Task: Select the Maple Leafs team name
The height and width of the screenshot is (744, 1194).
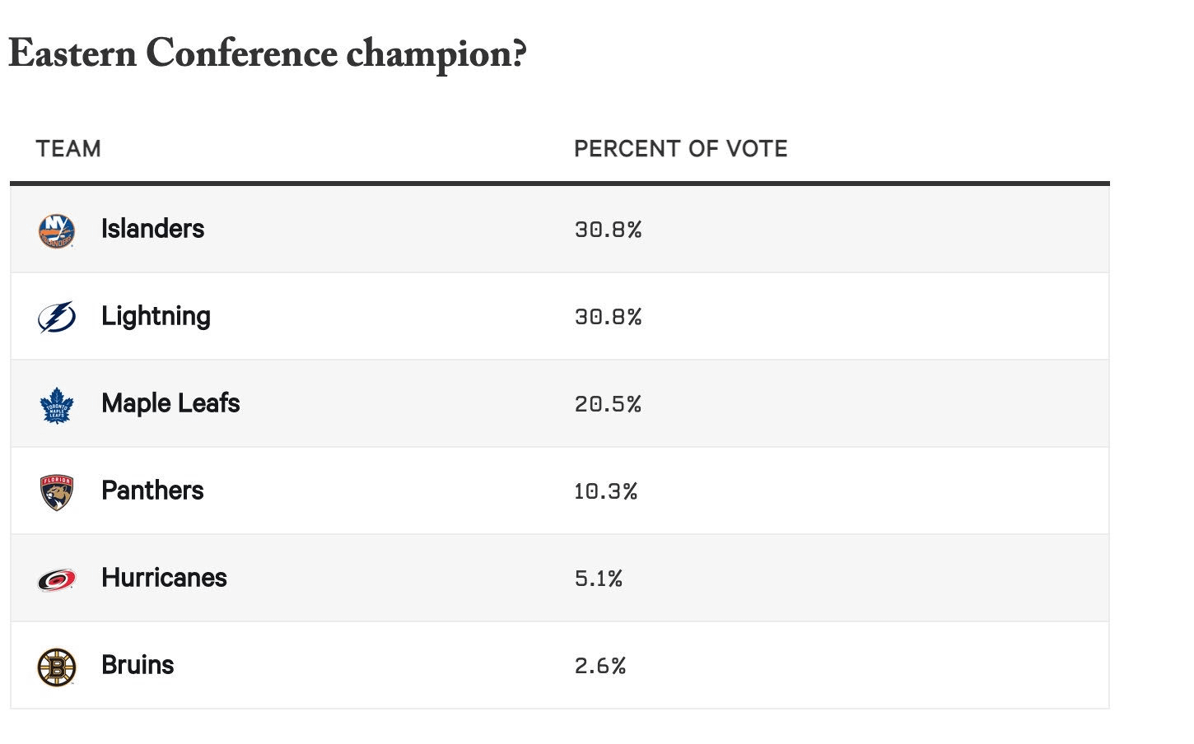Action: pos(170,403)
